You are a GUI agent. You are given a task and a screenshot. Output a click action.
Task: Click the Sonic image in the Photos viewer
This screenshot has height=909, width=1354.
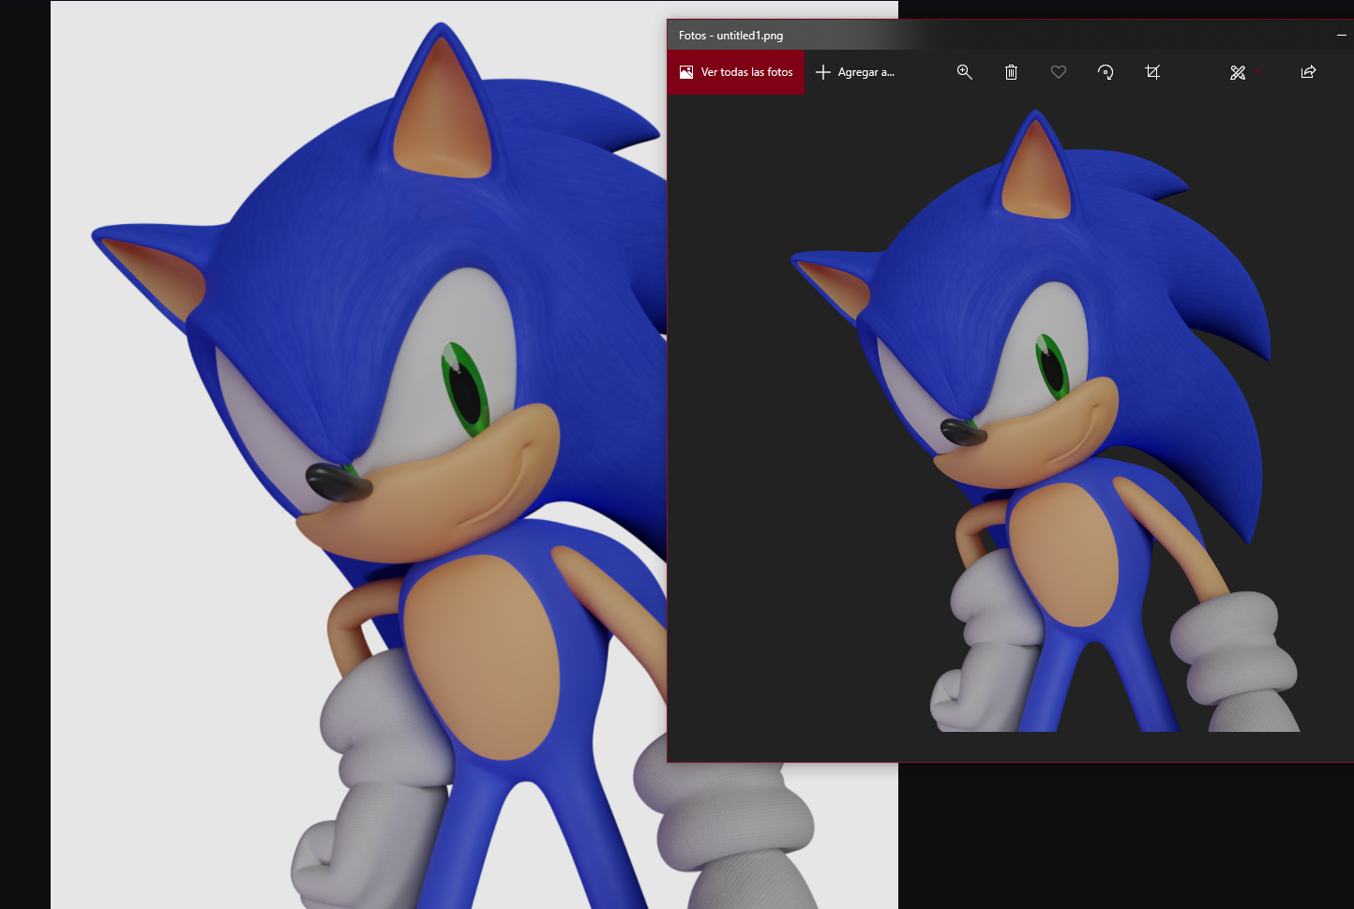click(1045, 421)
